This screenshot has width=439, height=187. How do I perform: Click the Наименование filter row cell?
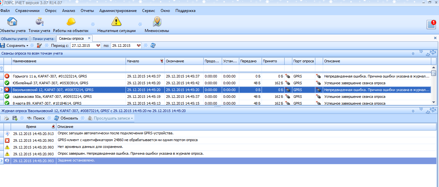pyautogui.click(x=68, y=68)
